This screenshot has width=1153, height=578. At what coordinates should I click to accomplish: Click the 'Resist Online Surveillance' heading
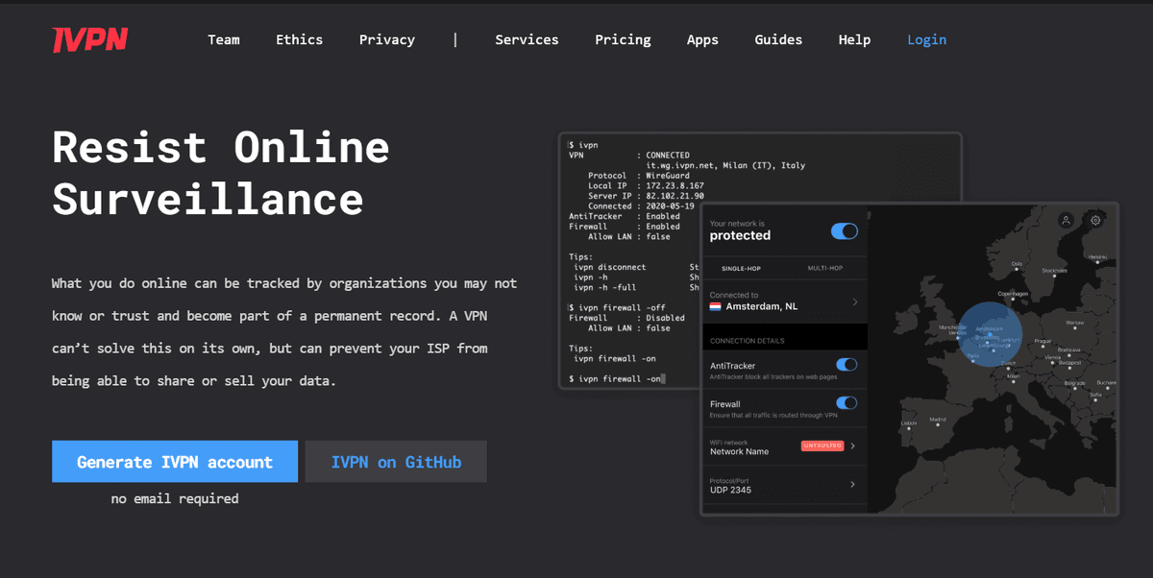221,173
